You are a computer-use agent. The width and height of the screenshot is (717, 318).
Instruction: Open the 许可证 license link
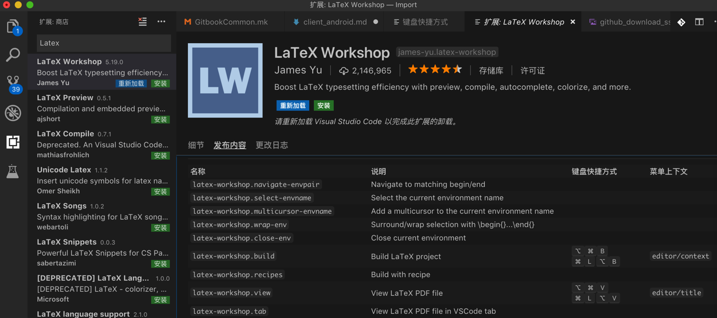tap(533, 70)
